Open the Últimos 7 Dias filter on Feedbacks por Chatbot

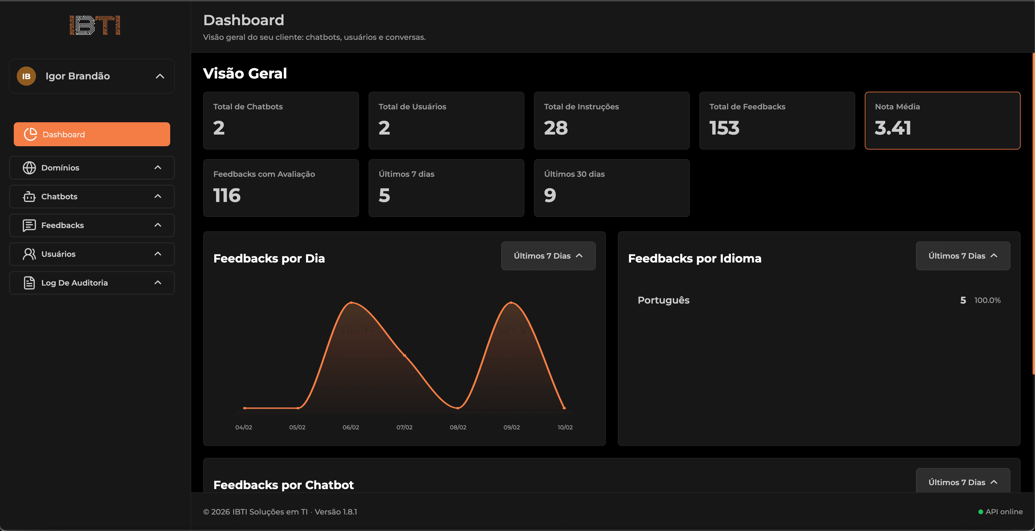click(963, 482)
